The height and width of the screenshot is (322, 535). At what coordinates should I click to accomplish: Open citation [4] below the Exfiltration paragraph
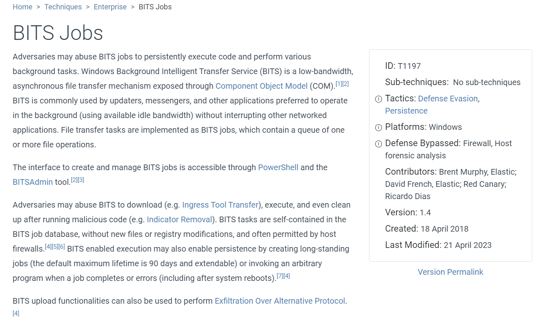(x=16, y=313)
